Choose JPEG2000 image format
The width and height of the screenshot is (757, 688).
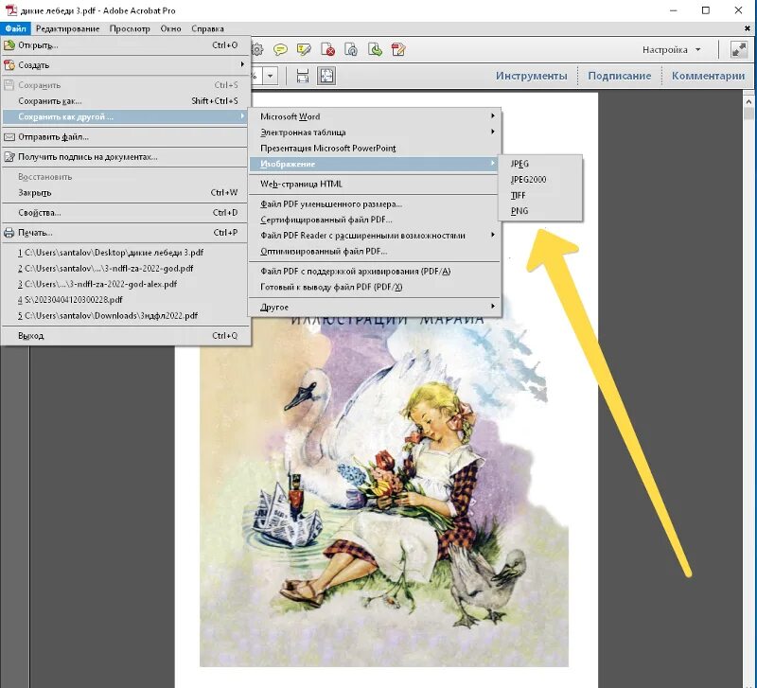[539, 180]
